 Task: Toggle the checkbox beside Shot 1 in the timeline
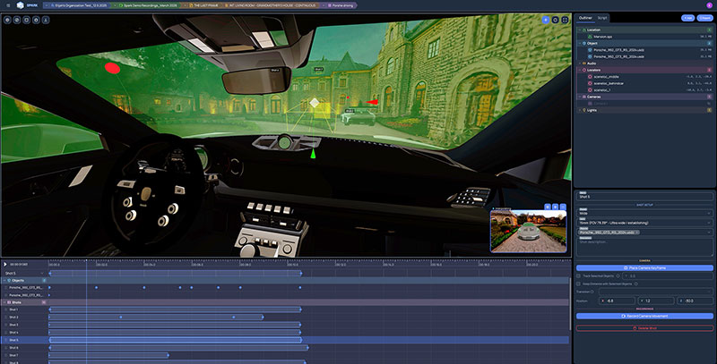pos(6,309)
